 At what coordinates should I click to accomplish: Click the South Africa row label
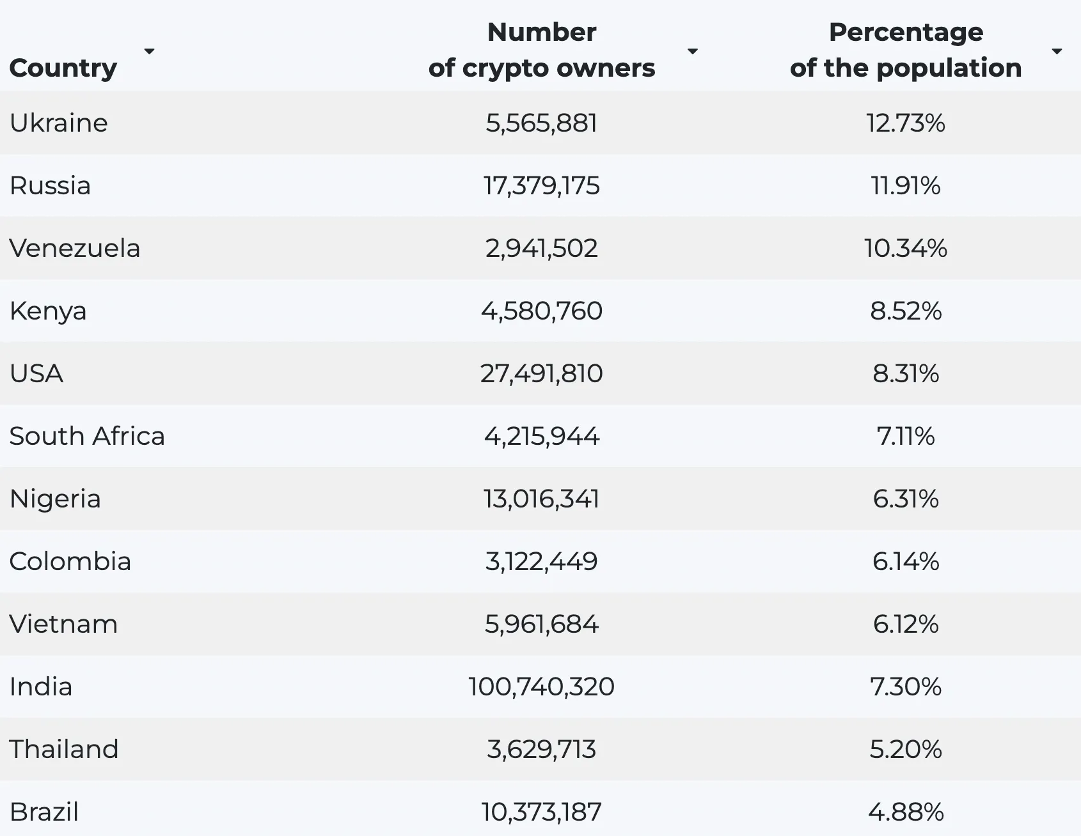coord(87,436)
